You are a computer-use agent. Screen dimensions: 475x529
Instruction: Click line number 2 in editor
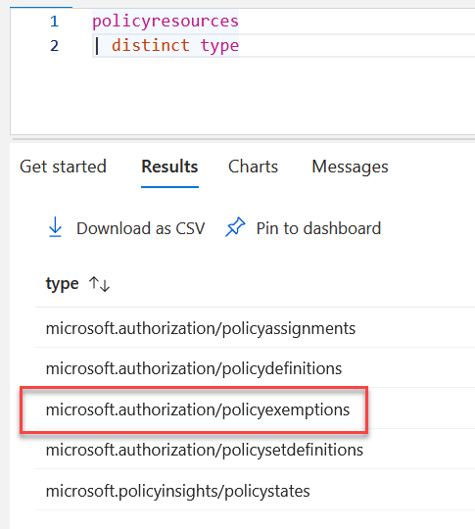point(54,45)
